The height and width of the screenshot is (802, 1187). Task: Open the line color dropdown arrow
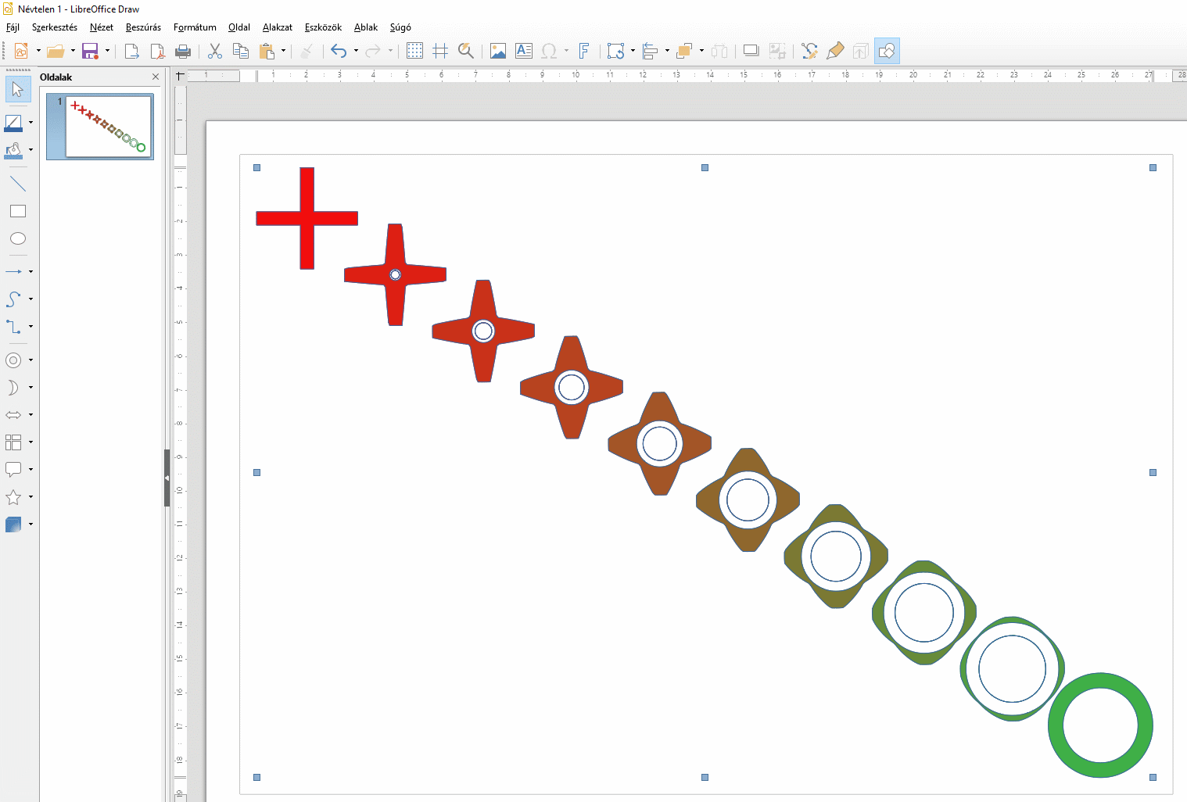click(x=30, y=123)
